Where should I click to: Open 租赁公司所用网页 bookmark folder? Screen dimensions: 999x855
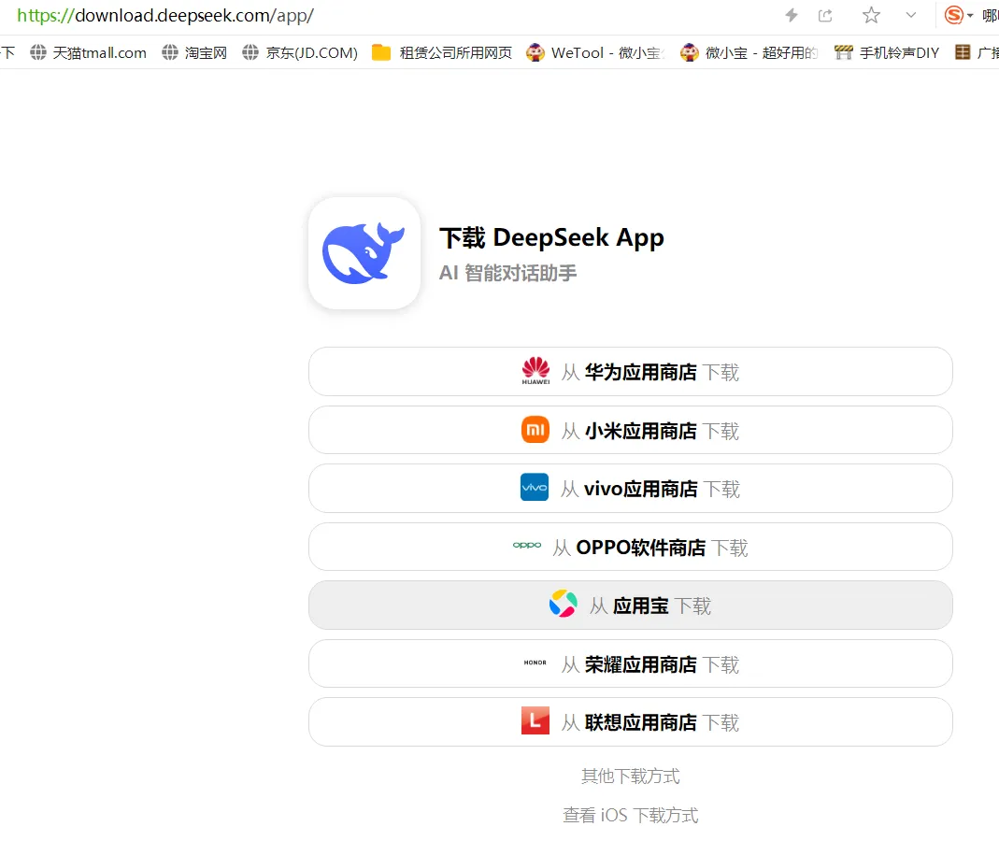coord(442,52)
